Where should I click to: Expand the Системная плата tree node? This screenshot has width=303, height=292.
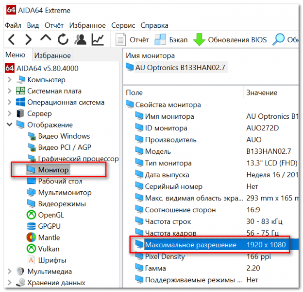tap(9, 91)
